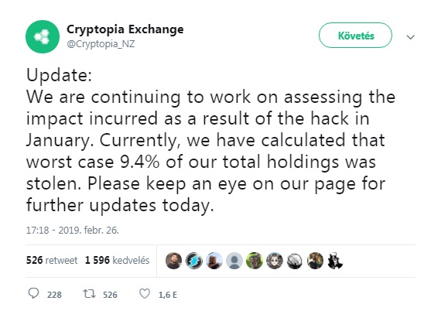Viewport: 441px width, 311px height.
Task: Open the @Cryptopia_NZ handle link
Action: pyautogui.click(x=101, y=44)
